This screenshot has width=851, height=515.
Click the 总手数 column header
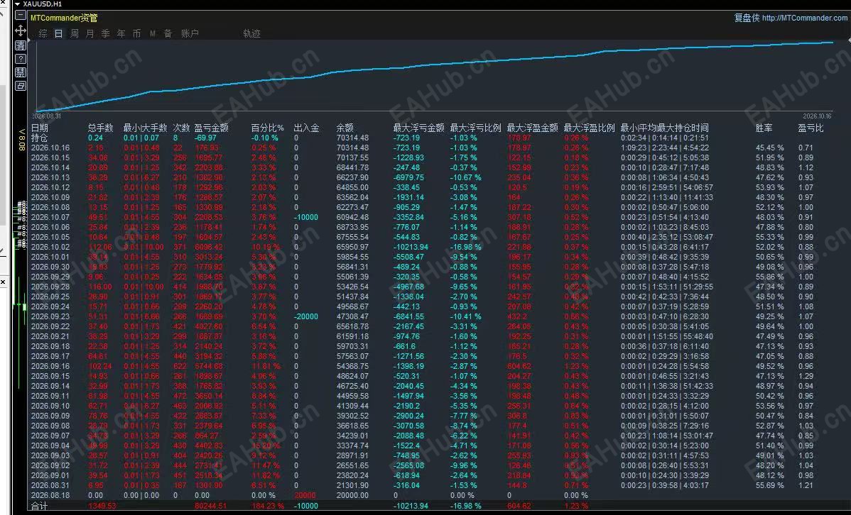[100, 128]
